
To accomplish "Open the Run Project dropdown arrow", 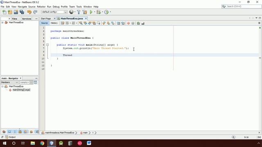I will pos(95,12).
